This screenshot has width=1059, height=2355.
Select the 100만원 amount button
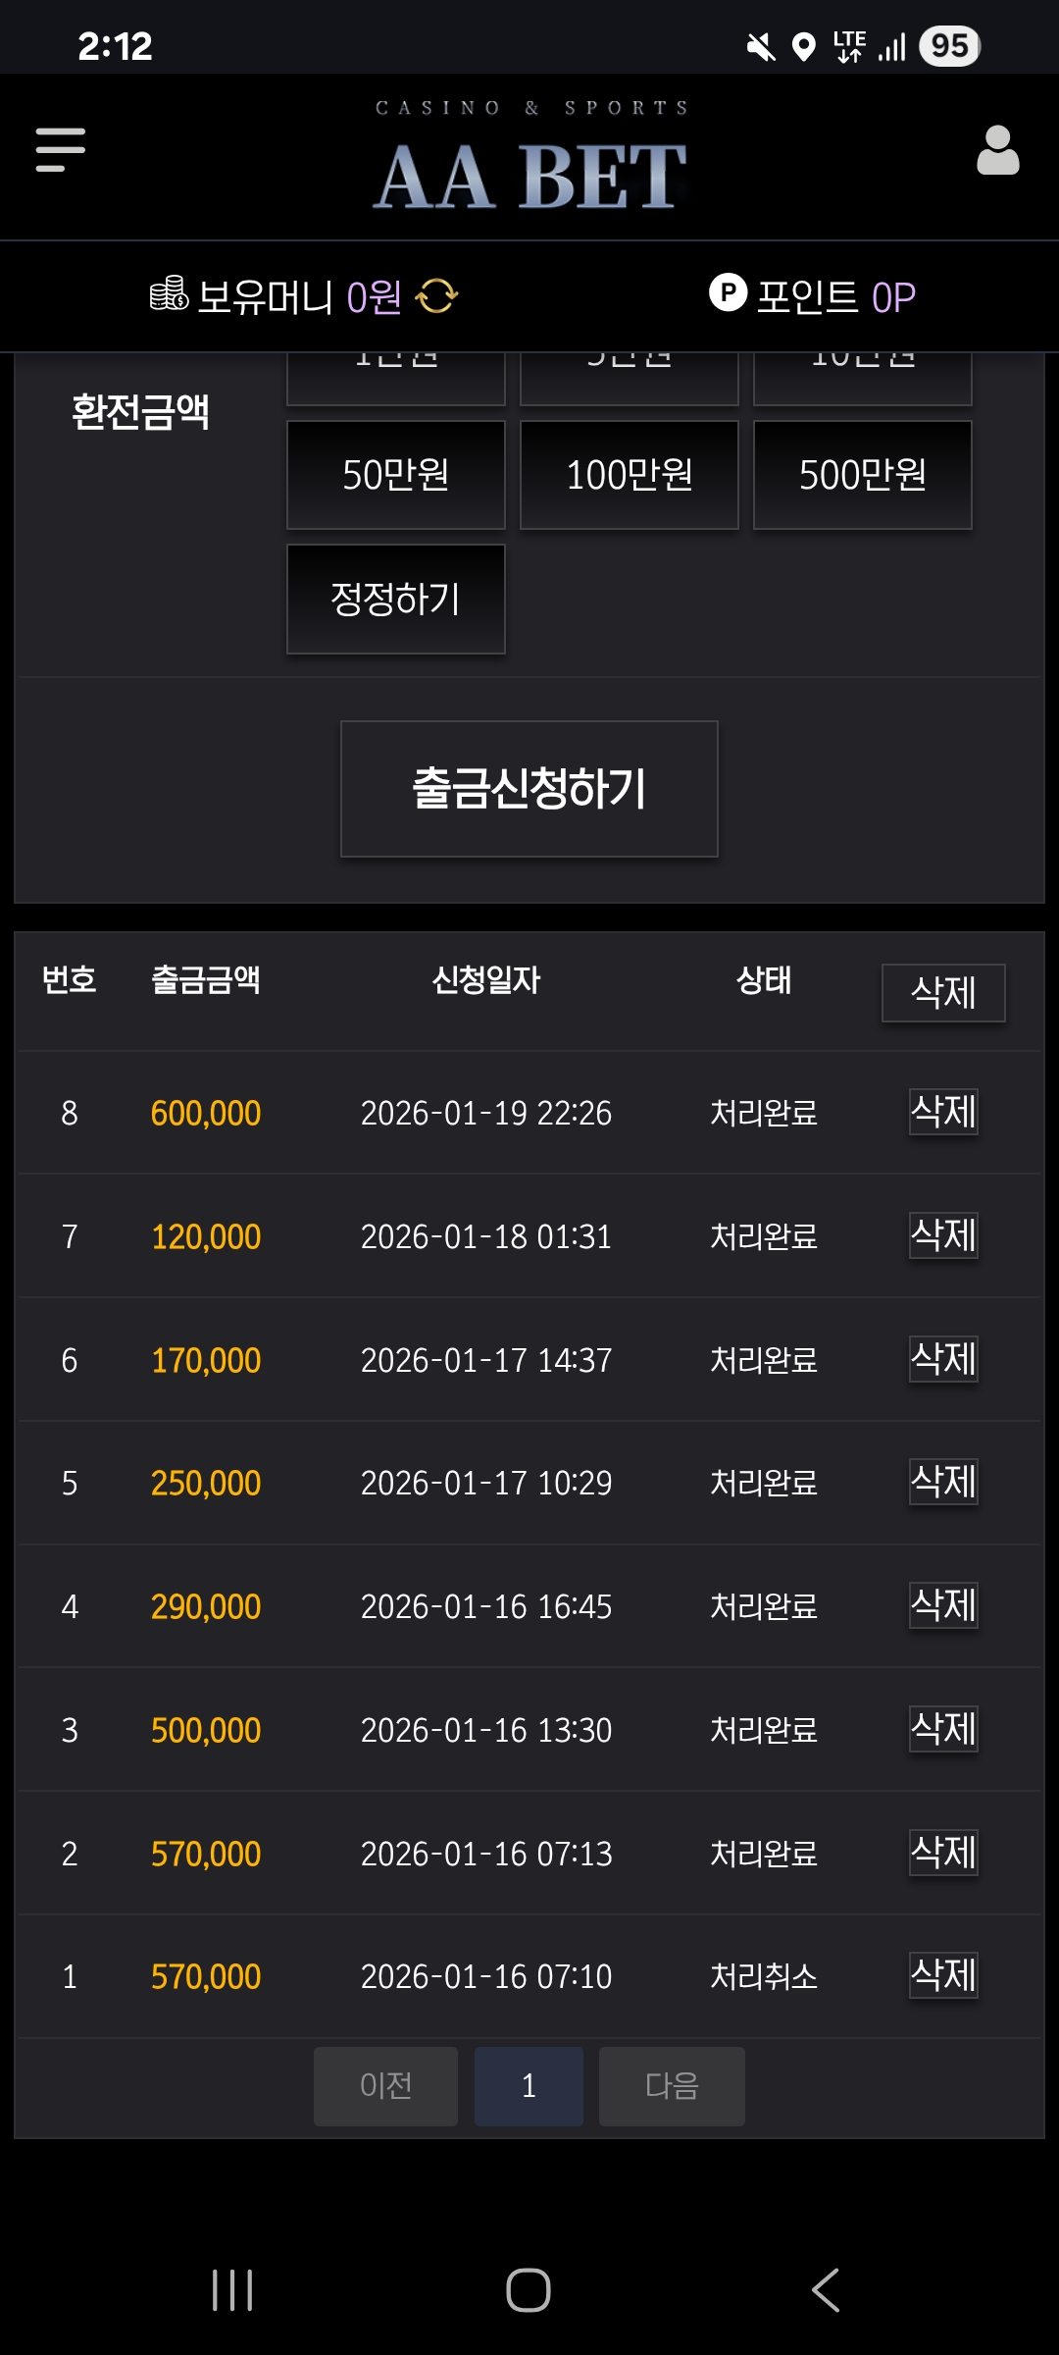coord(629,475)
